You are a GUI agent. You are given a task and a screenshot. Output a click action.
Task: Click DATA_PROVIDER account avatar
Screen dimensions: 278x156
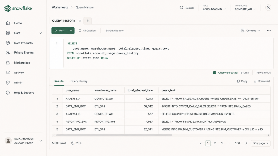(x=8, y=141)
